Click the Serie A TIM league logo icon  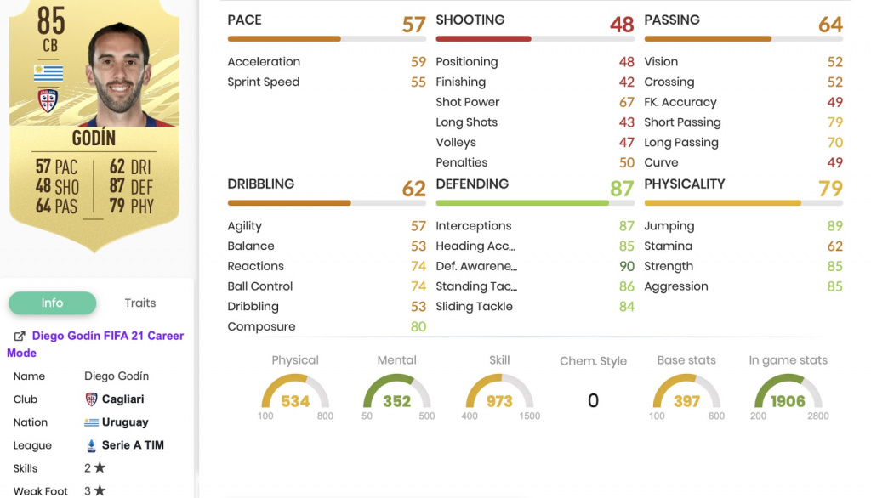tap(92, 445)
